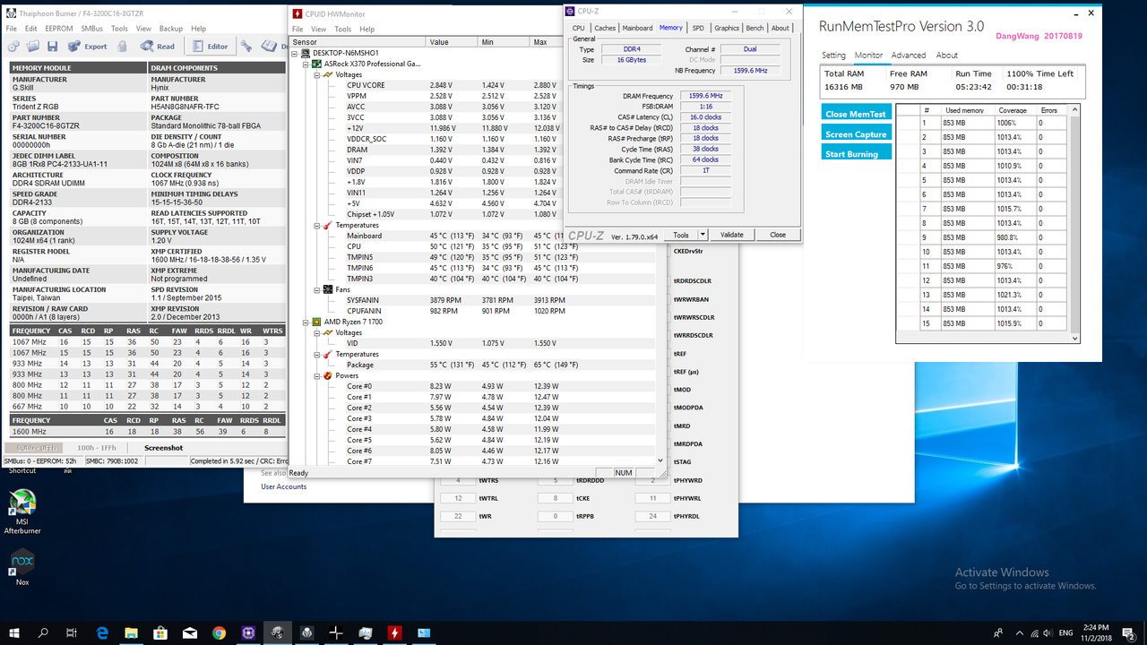Image resolution: width=1147 pixels, height=645 pixels.
Task: Switch to the Caches tab in CPU-Z
Action: (x=605, y=28)
